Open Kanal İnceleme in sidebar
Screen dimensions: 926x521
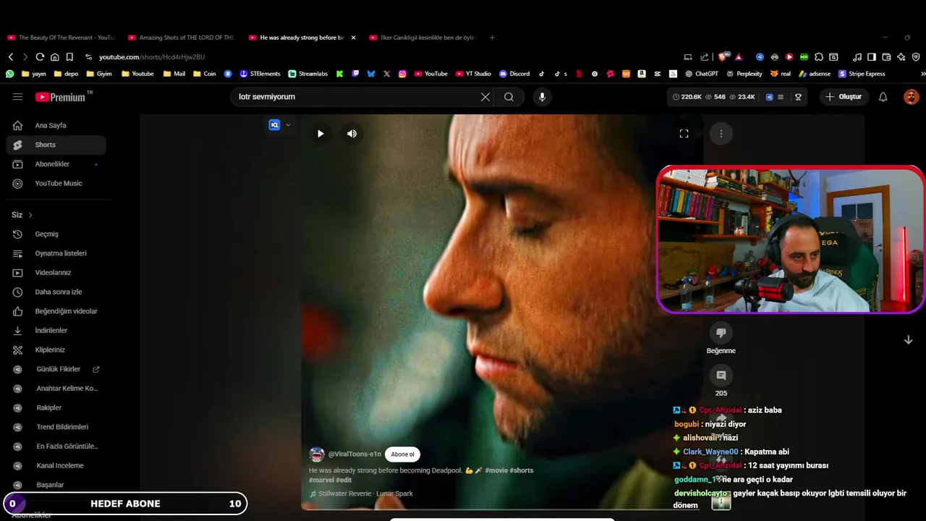[x=56, y=465]
